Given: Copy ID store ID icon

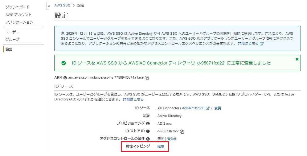Looking at the screenshot, I should 182,131.
